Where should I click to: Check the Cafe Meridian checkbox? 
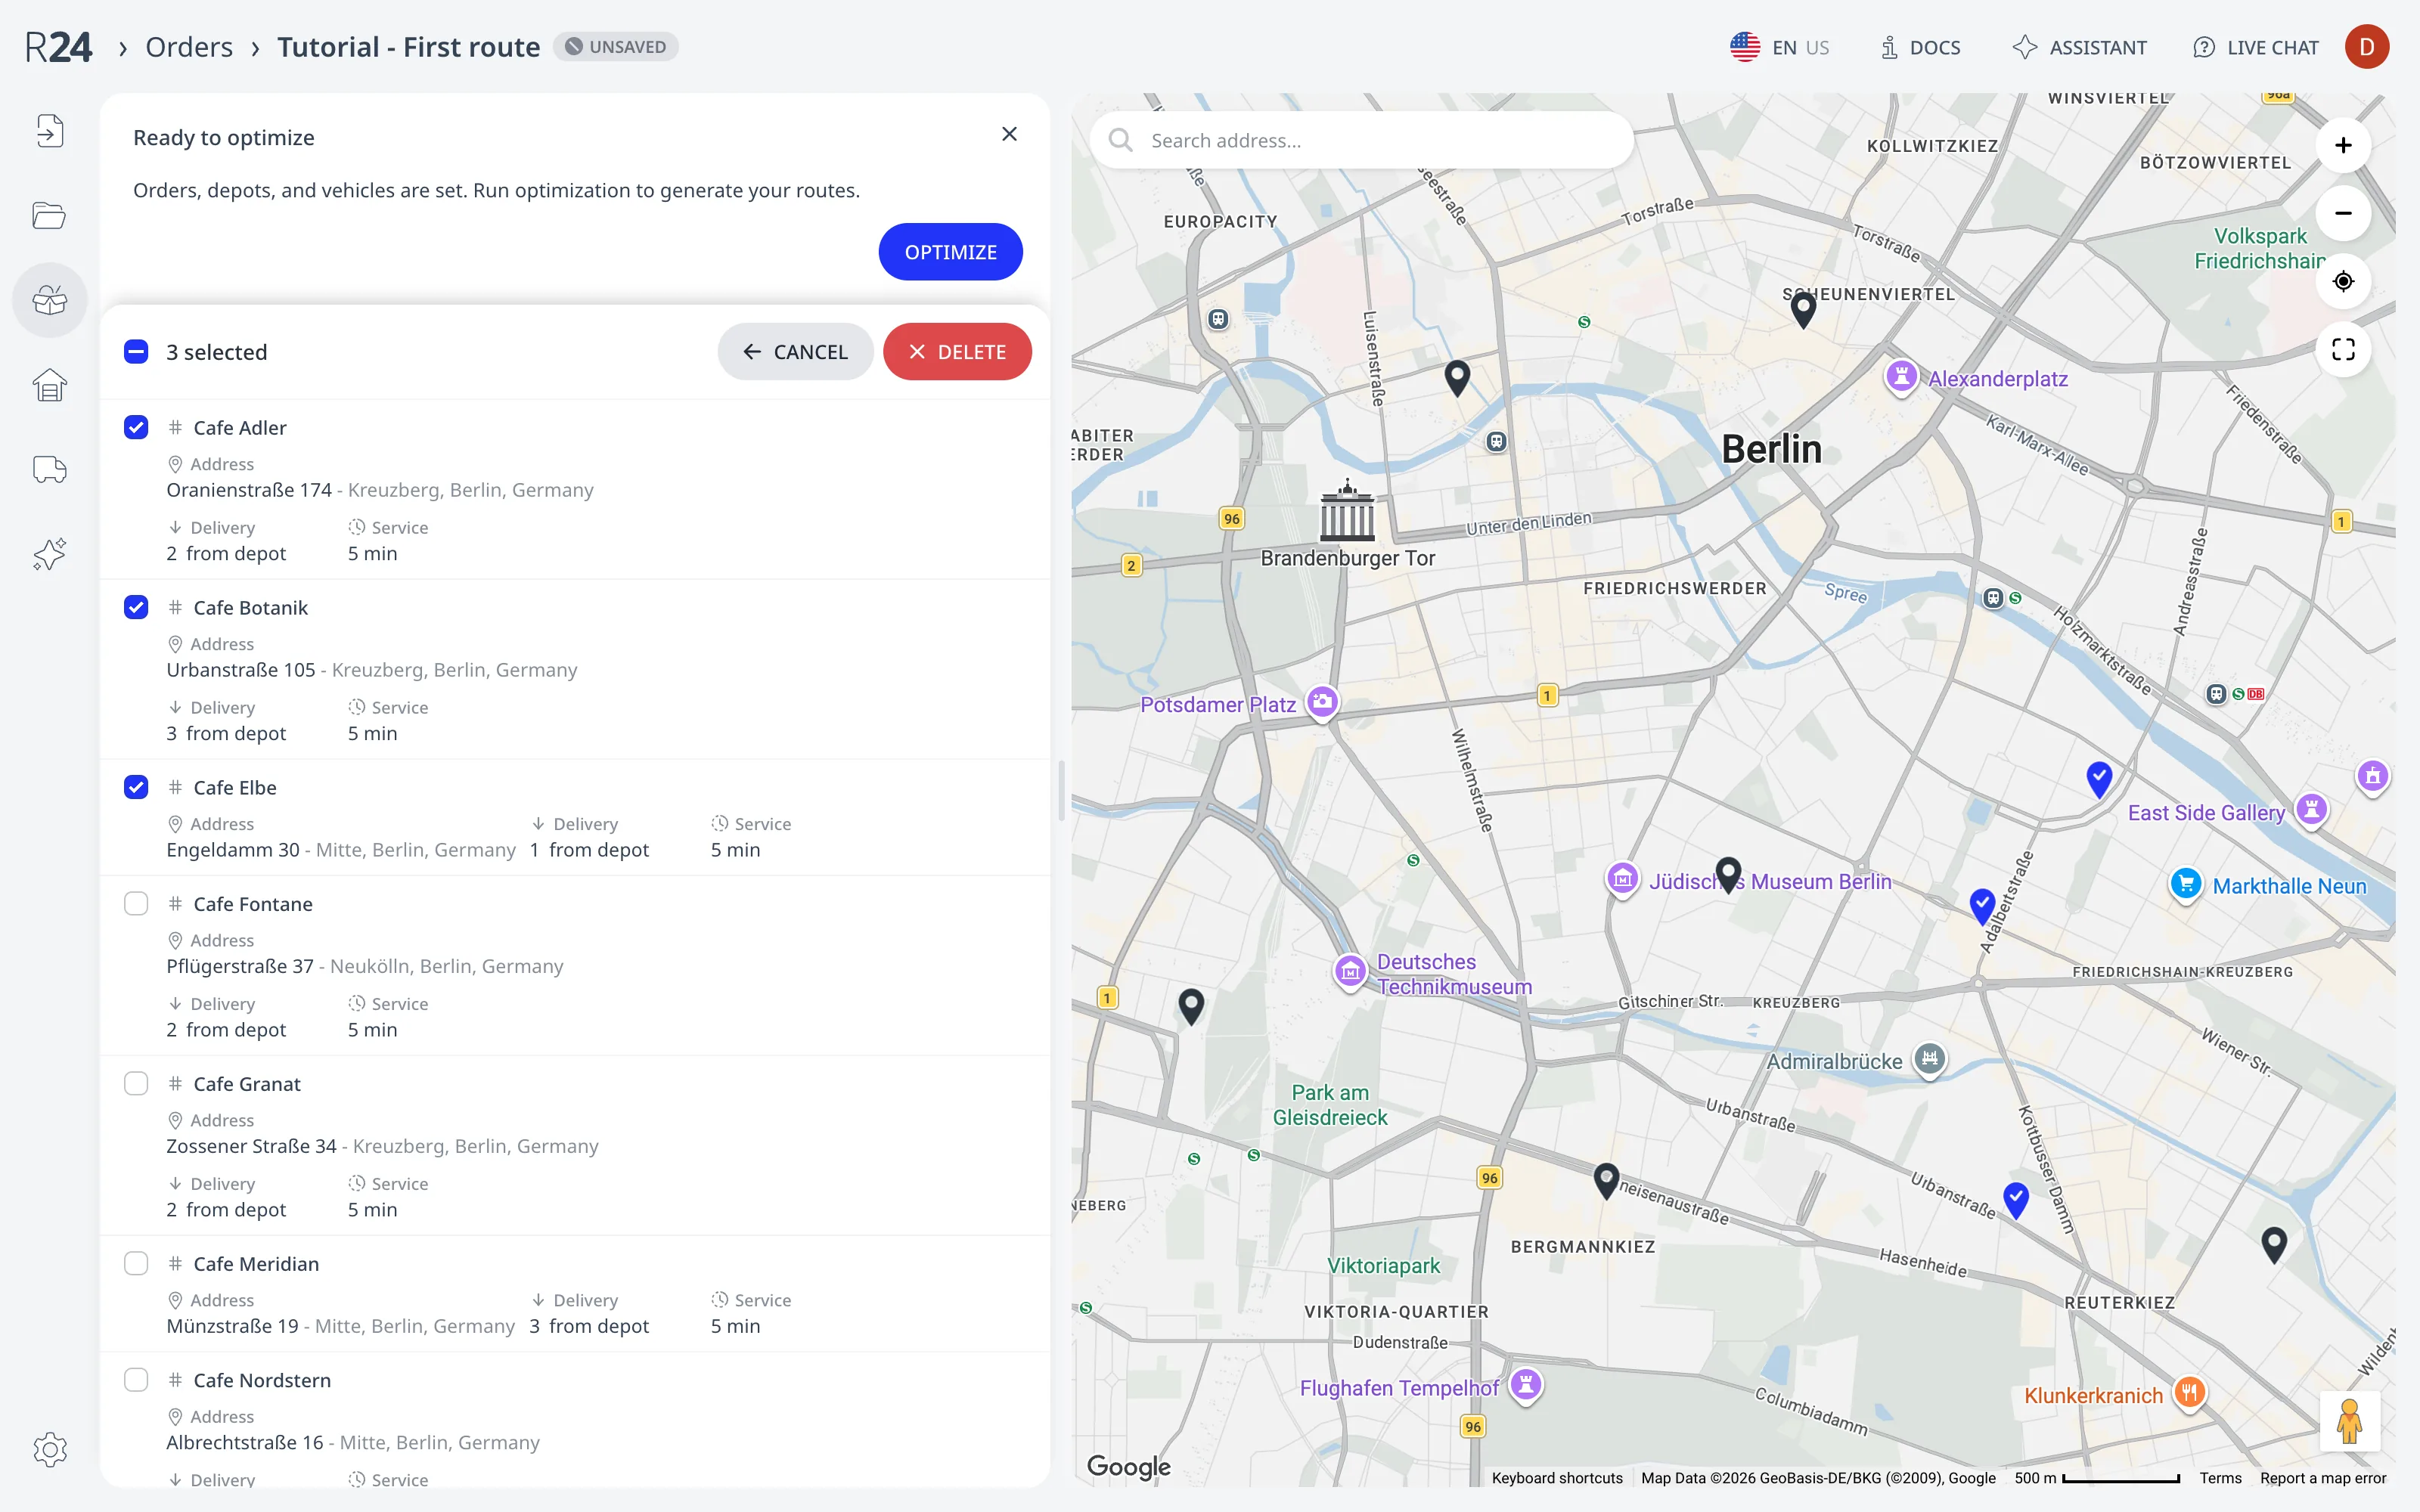(136, 1263)
